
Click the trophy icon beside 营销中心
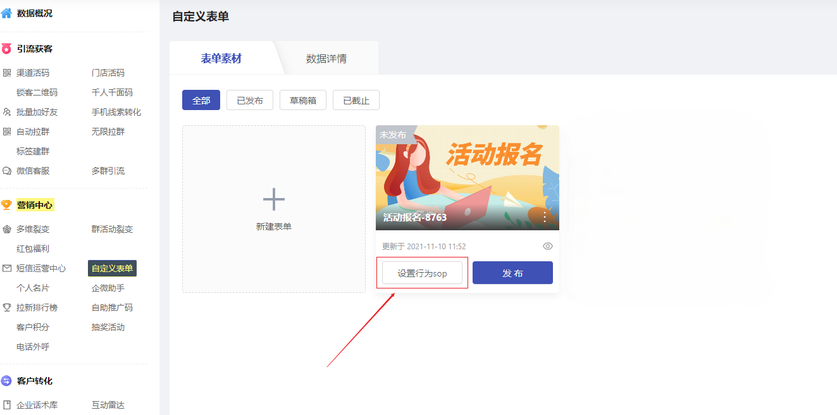tap(6, 205)
